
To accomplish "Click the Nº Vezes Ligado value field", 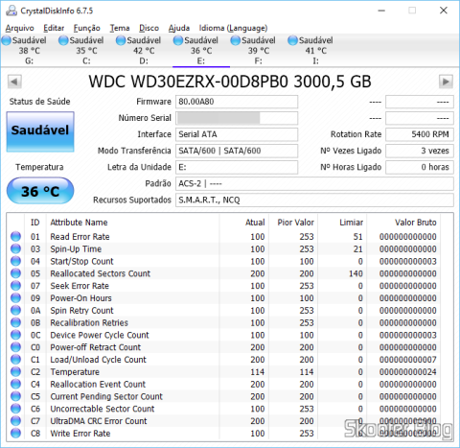I will pos(420,151).
